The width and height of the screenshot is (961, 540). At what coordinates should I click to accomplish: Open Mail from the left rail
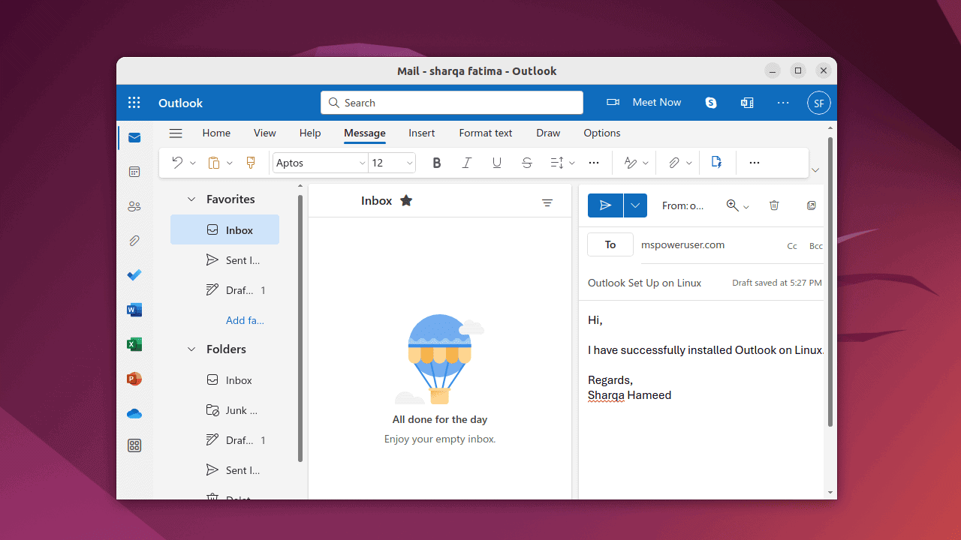point(134,137)
